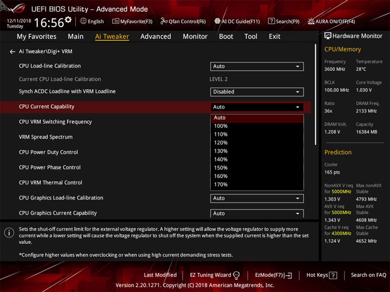Select the CPU Power Phase Control row

point(50,167)
